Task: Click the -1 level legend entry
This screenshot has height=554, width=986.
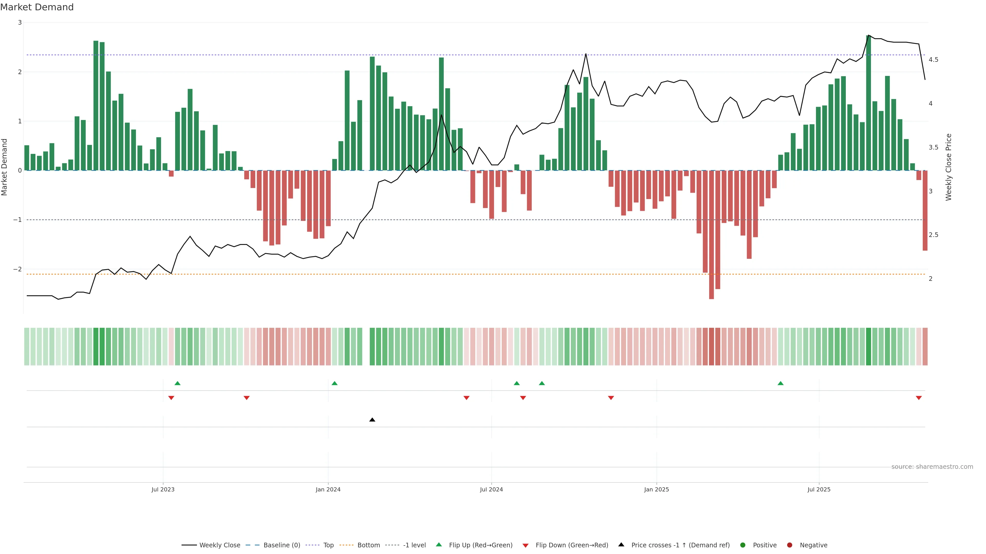Action: pyautogui.click(x=414, y=545)
